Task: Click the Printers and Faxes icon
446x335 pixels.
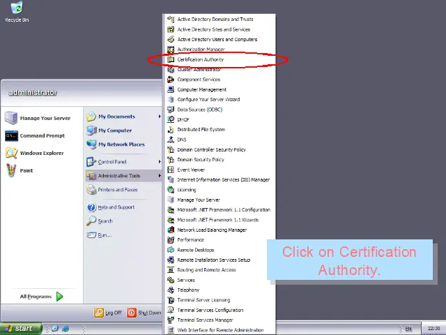Action: (91, 190)
